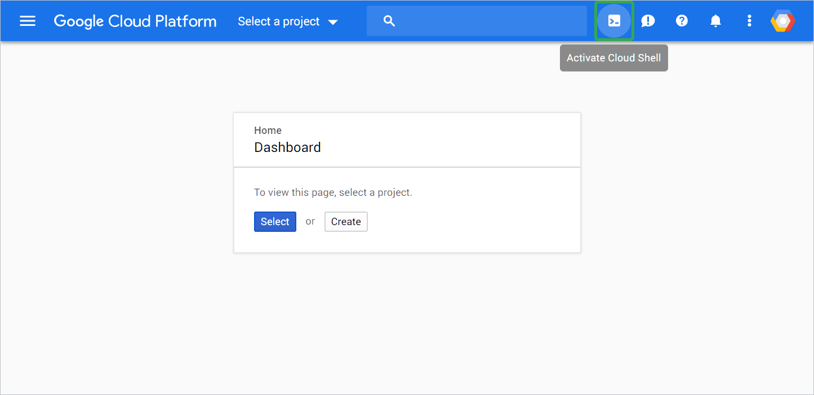Screen dimensions: 814x395
Task: Click the Home breadcrumb text
Action: [x=268, y=131]
